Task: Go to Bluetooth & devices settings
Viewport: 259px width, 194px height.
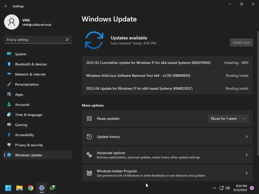Action: click(38, 64)
